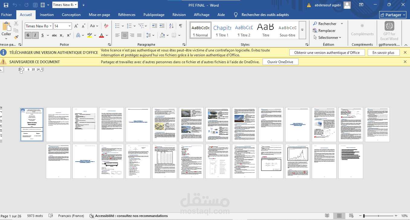Open the Mise en page tab
410x220 pixels.
coord(99,15)
